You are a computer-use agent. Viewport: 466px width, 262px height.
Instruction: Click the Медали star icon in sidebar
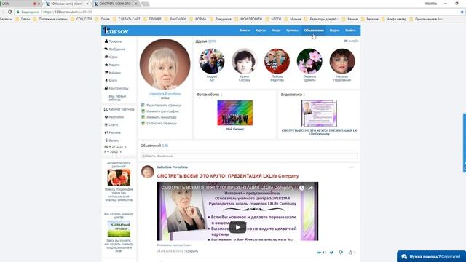pyautogui.click(x=106, y=65)
